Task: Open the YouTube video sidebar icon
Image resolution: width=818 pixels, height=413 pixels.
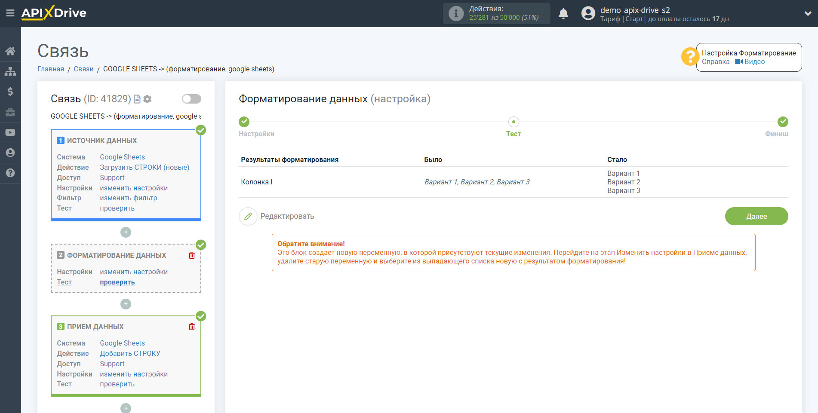Action: point(10,132)
